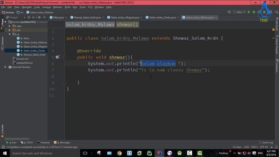Close the Salam_krdny_Malawa.java tab
279x157 pixels.
tap(216, 17)
